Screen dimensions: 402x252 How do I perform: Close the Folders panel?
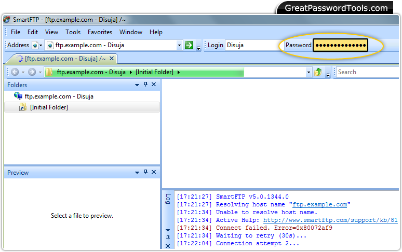pos(154,84)
